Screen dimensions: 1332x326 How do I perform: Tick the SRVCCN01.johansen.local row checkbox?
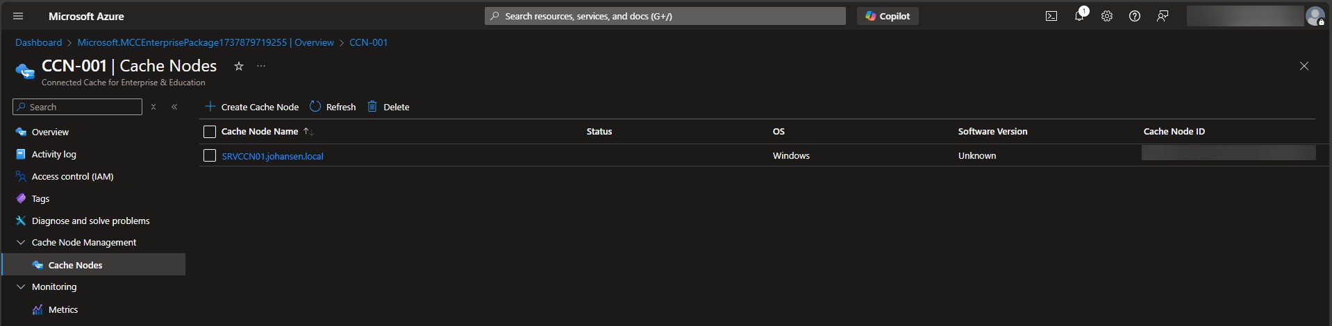(210, 156)
